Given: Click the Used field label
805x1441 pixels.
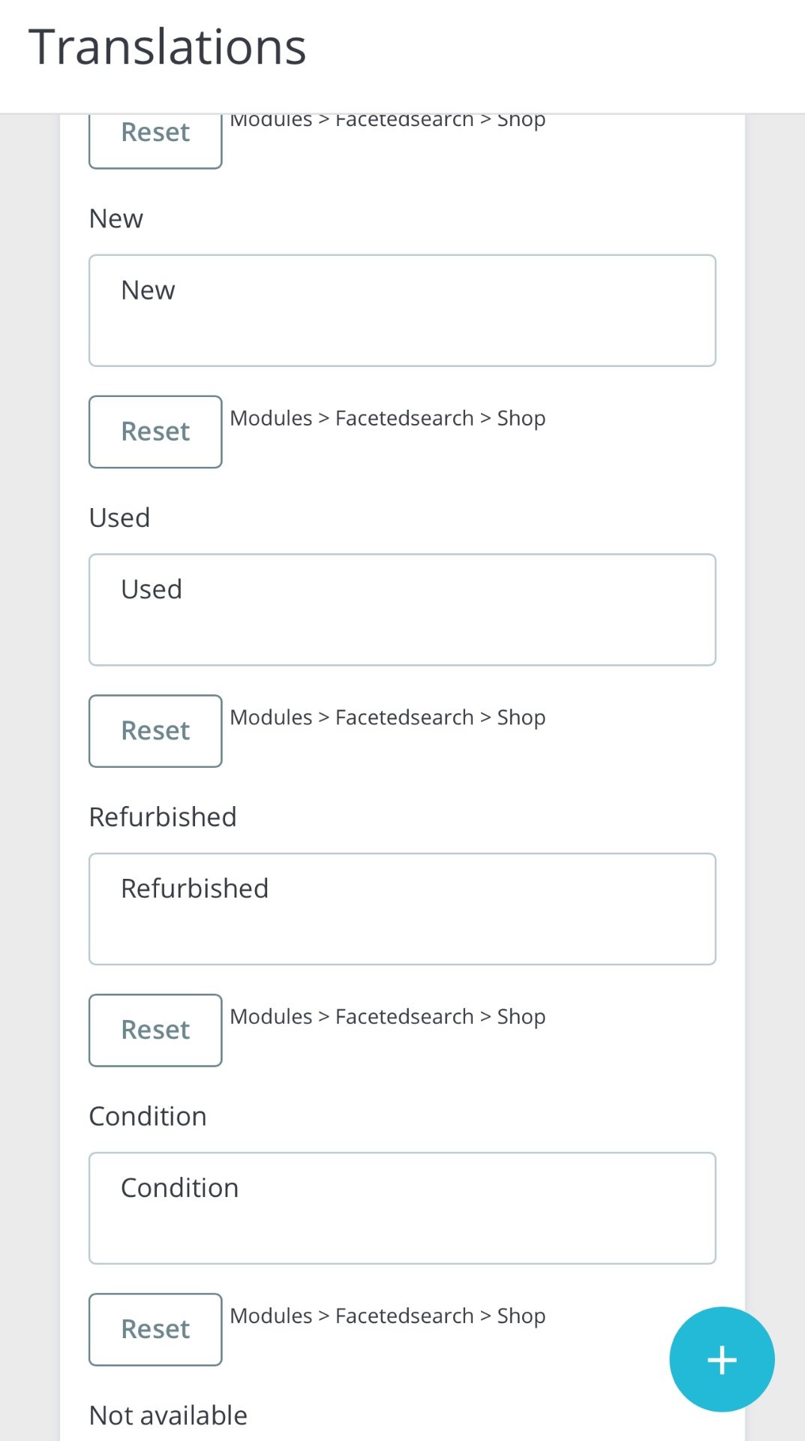Looking at the screenshot, I should coord(119,518).
